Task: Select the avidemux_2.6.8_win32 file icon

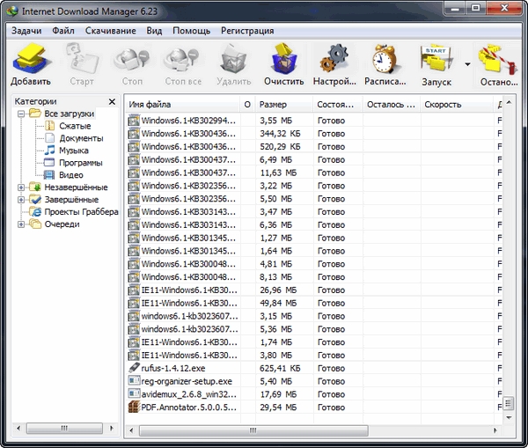Action: coord(134,393)
